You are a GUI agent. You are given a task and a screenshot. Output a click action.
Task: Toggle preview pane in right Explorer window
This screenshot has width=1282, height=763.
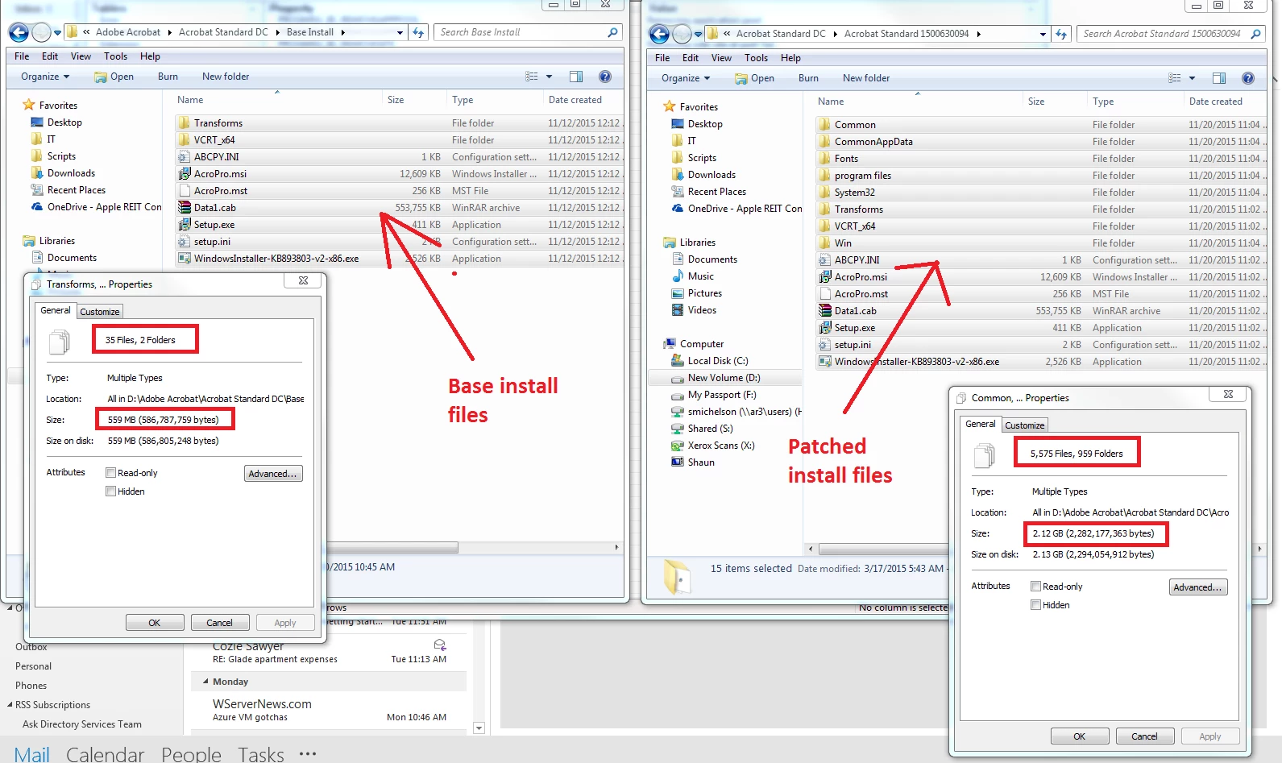point(1219,78)
